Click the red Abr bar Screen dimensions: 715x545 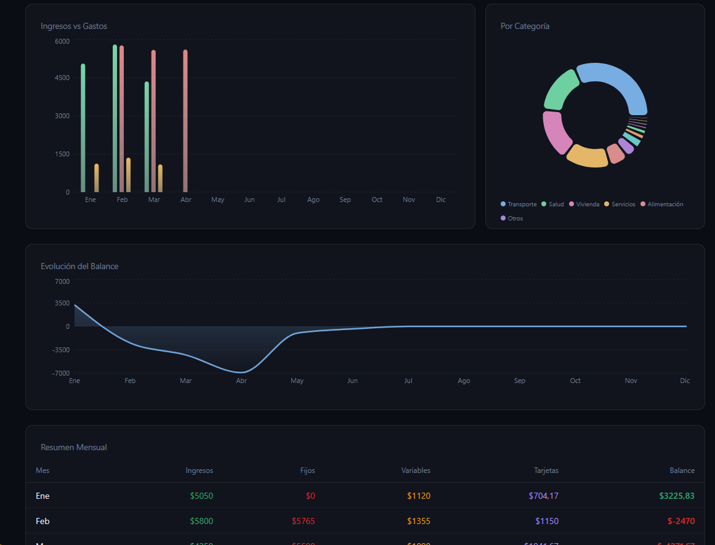185,121
